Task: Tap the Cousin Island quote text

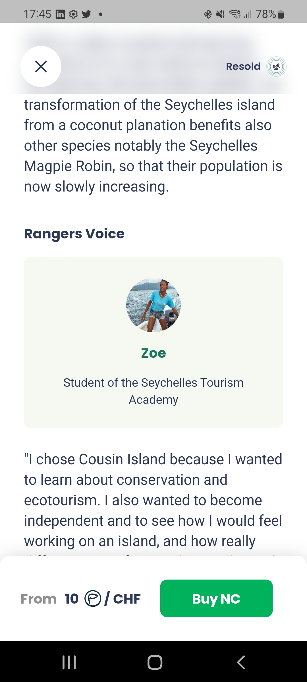Action: 153,500
